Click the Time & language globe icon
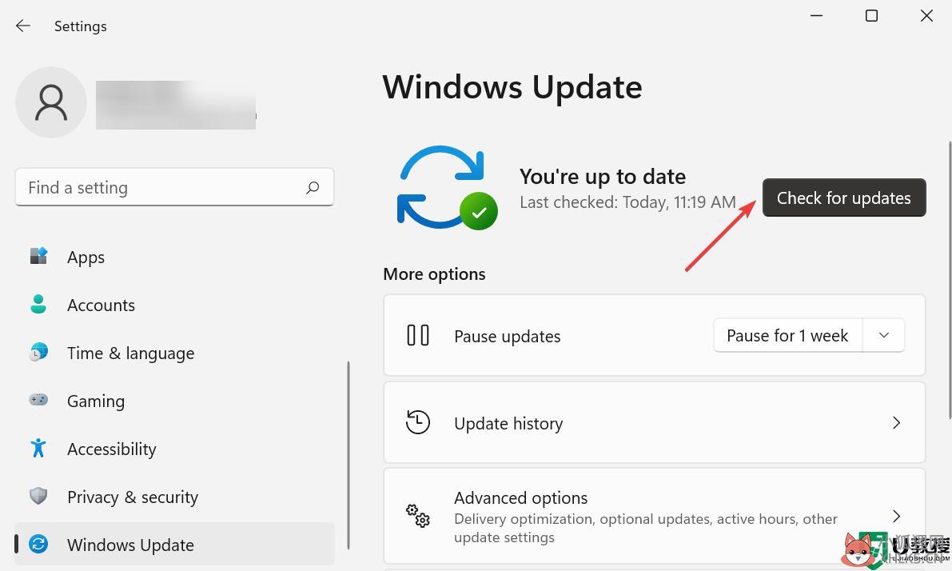 pos(38,352)
